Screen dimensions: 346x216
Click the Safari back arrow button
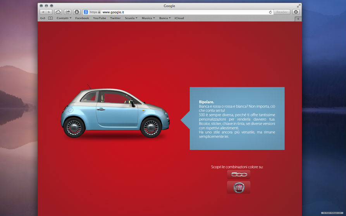tap(43, 12)
